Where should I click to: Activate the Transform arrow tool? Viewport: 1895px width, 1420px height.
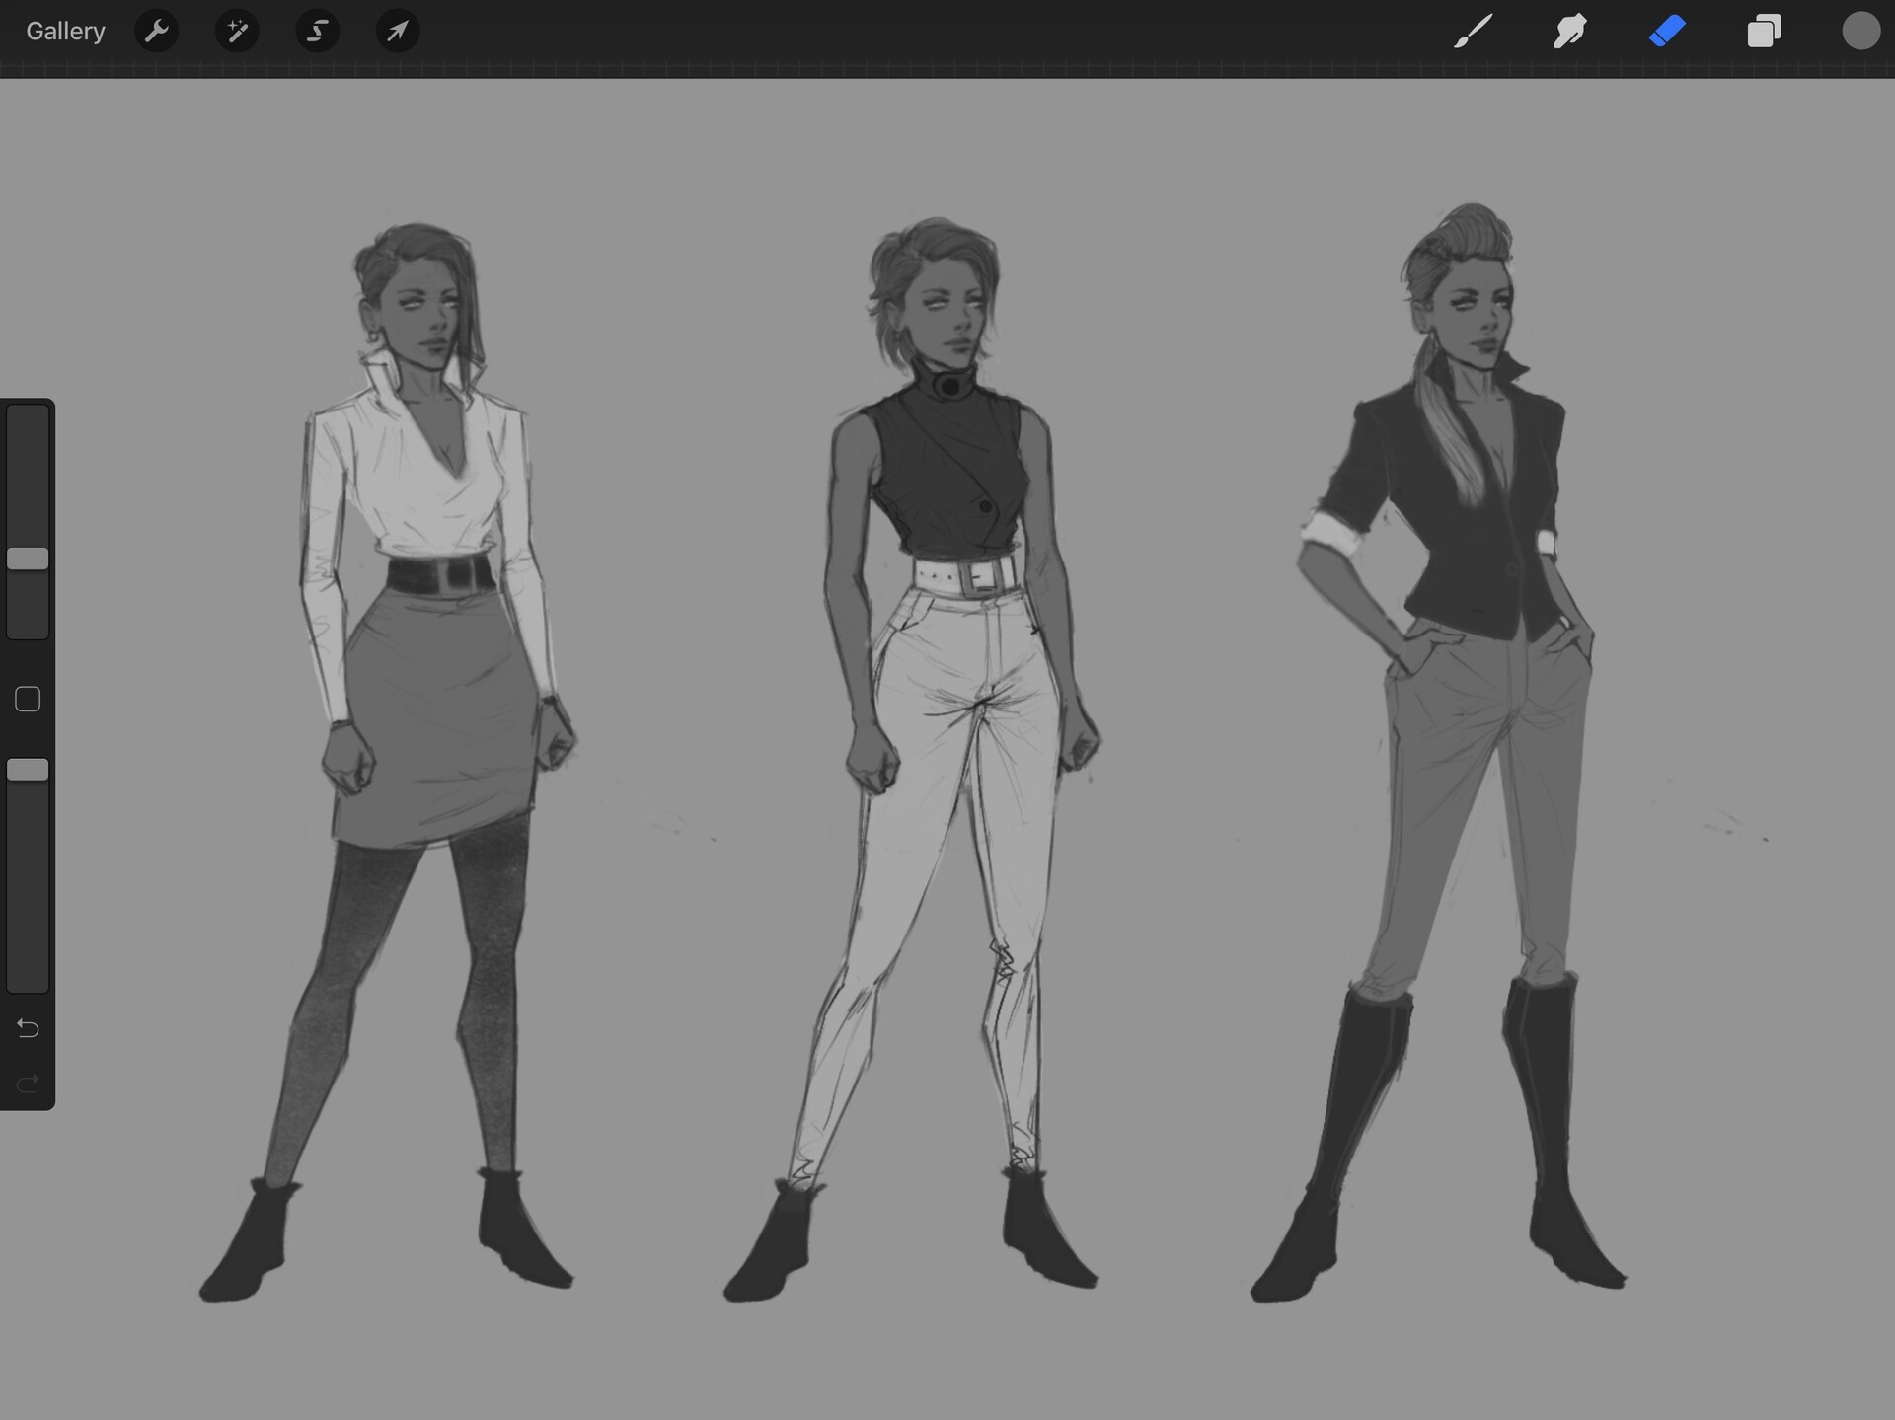[x=398, y=31]
